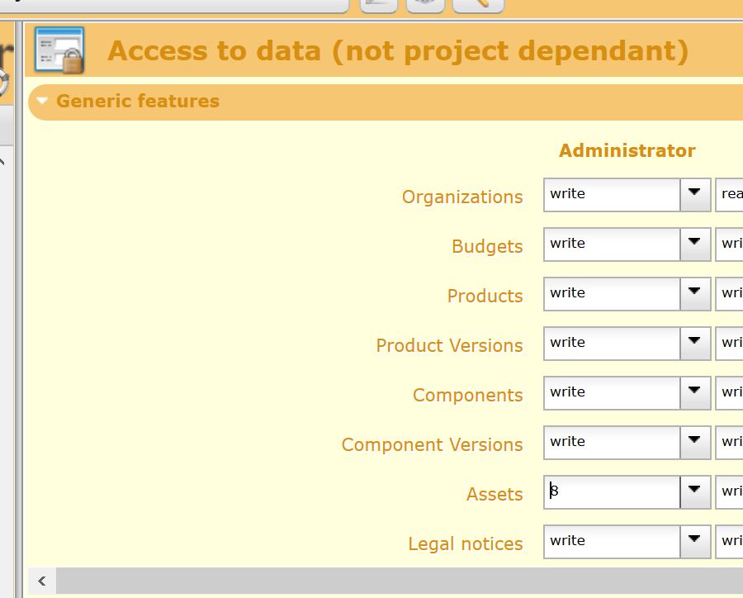Open the Organizations Administrator dropdown arrow
Viewport: 743px width, 598px height.
tap(695, 194)
